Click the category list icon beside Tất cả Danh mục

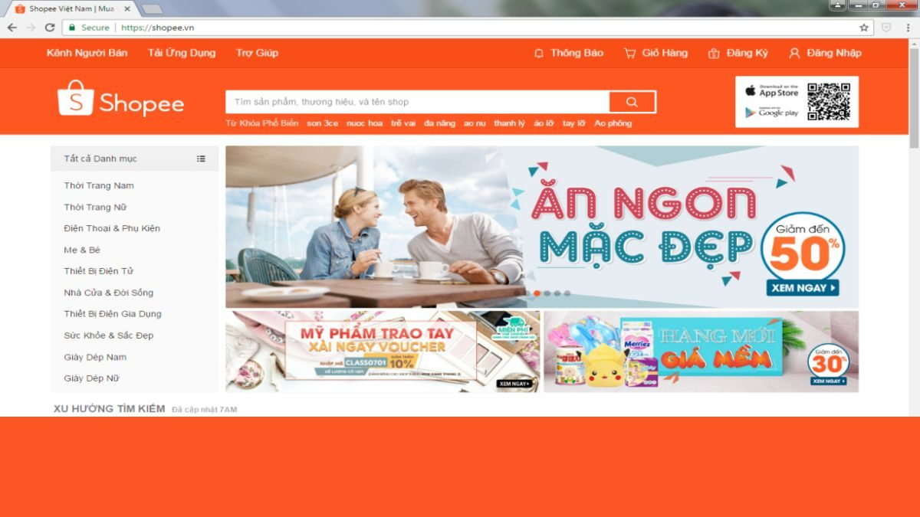(x=201, y=159)
